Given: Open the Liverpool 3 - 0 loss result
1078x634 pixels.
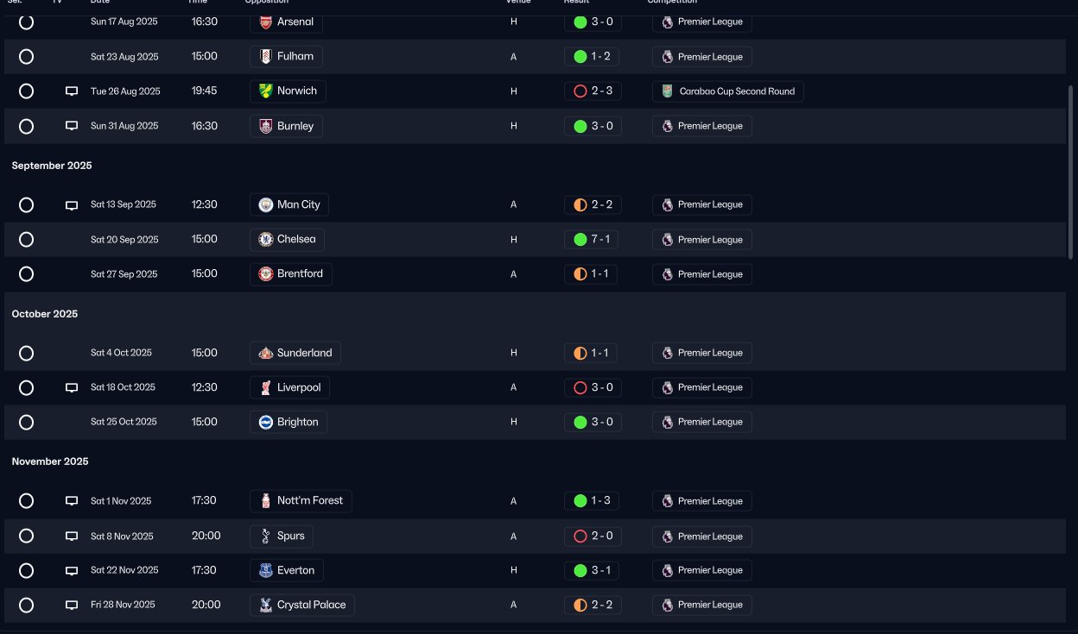Looking at the screenshot, I should pos(593,388).
